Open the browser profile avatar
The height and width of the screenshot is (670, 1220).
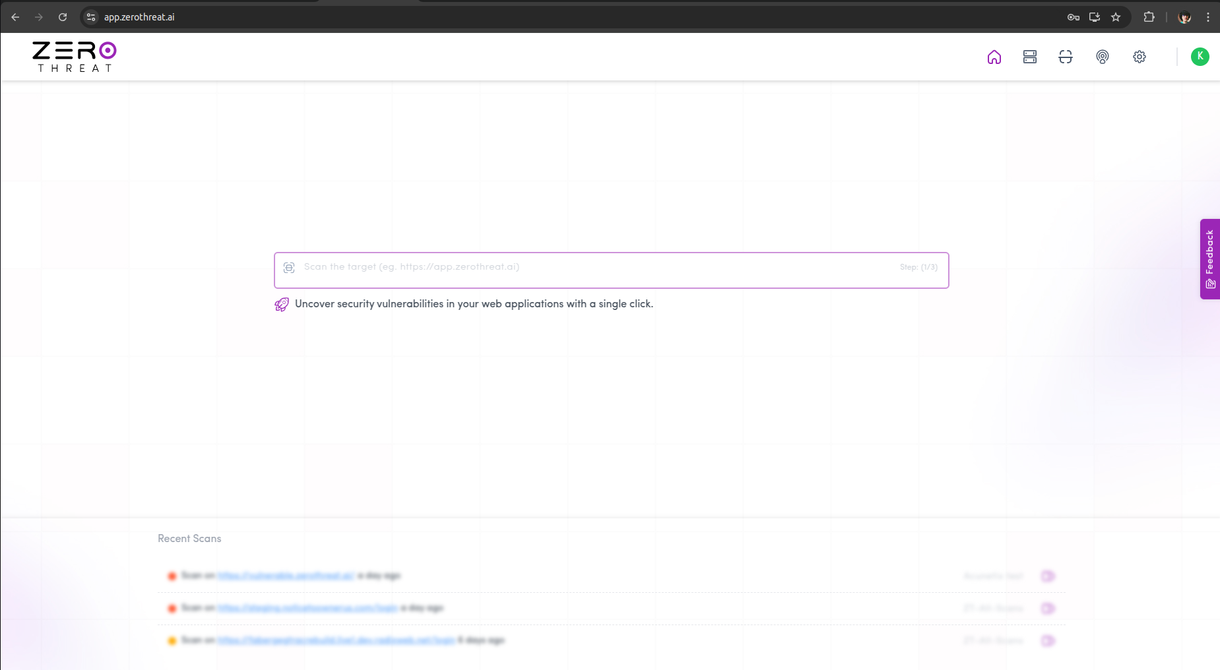[x=1184, y=17]
